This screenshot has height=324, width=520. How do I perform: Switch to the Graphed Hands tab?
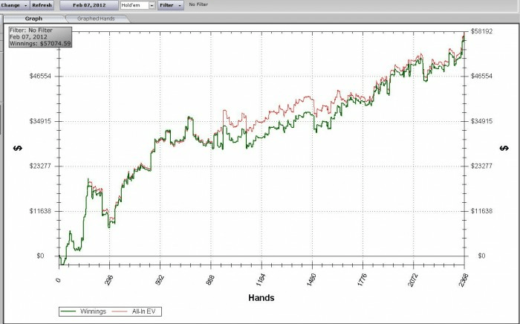click(x=96, y=19)
